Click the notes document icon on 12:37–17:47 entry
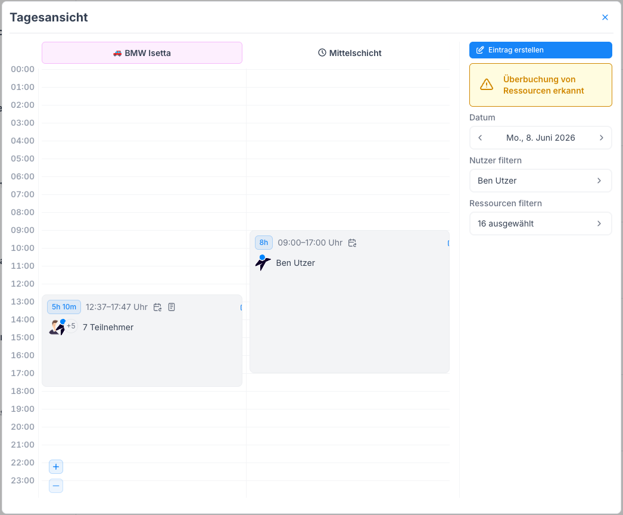The width and height of the screenshot is (623, 515). [172, 307]
